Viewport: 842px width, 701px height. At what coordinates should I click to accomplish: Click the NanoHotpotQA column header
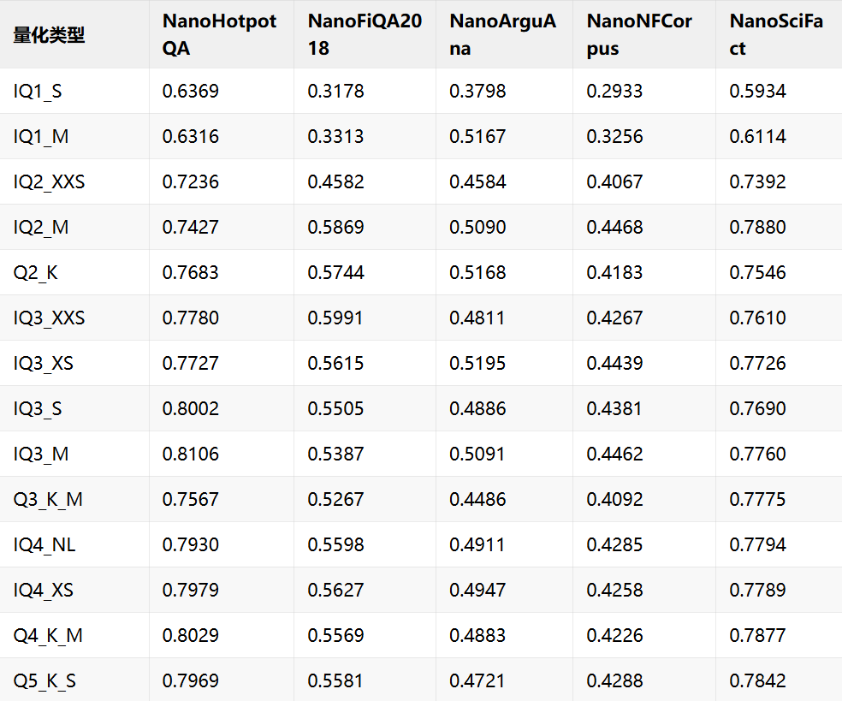[x=219, y=35]
